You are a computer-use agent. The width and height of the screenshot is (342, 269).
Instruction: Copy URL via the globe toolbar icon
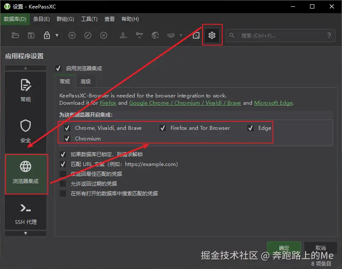click(155, 35)
